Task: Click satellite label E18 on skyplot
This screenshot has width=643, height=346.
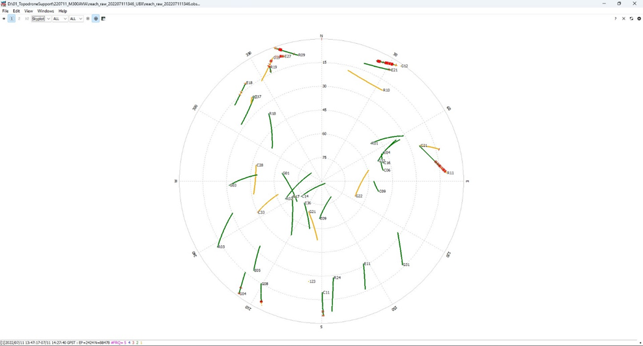Action: pos(250,83)
